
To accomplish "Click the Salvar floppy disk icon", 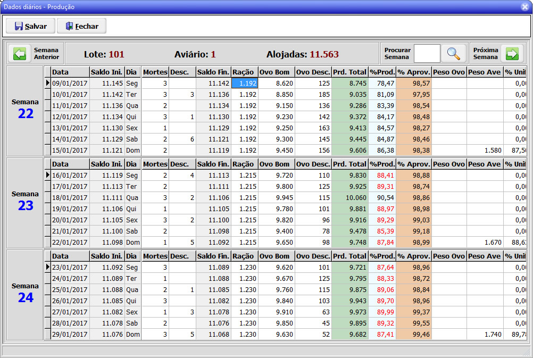I will 19,26.
